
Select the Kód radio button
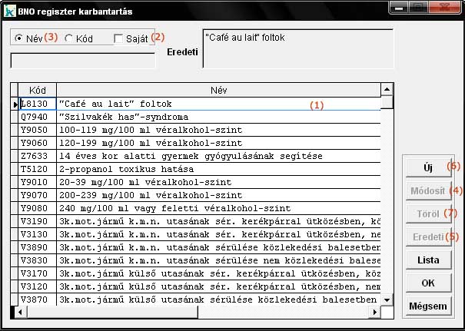[x=69, y=38]
